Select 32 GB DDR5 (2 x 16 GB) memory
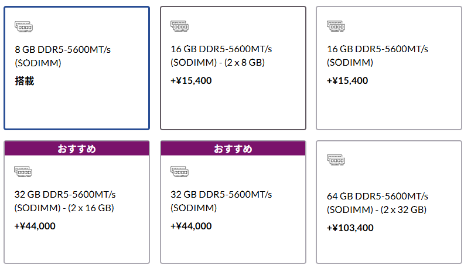This screenshot has width=471, height=271. click(x=77, y=202)
